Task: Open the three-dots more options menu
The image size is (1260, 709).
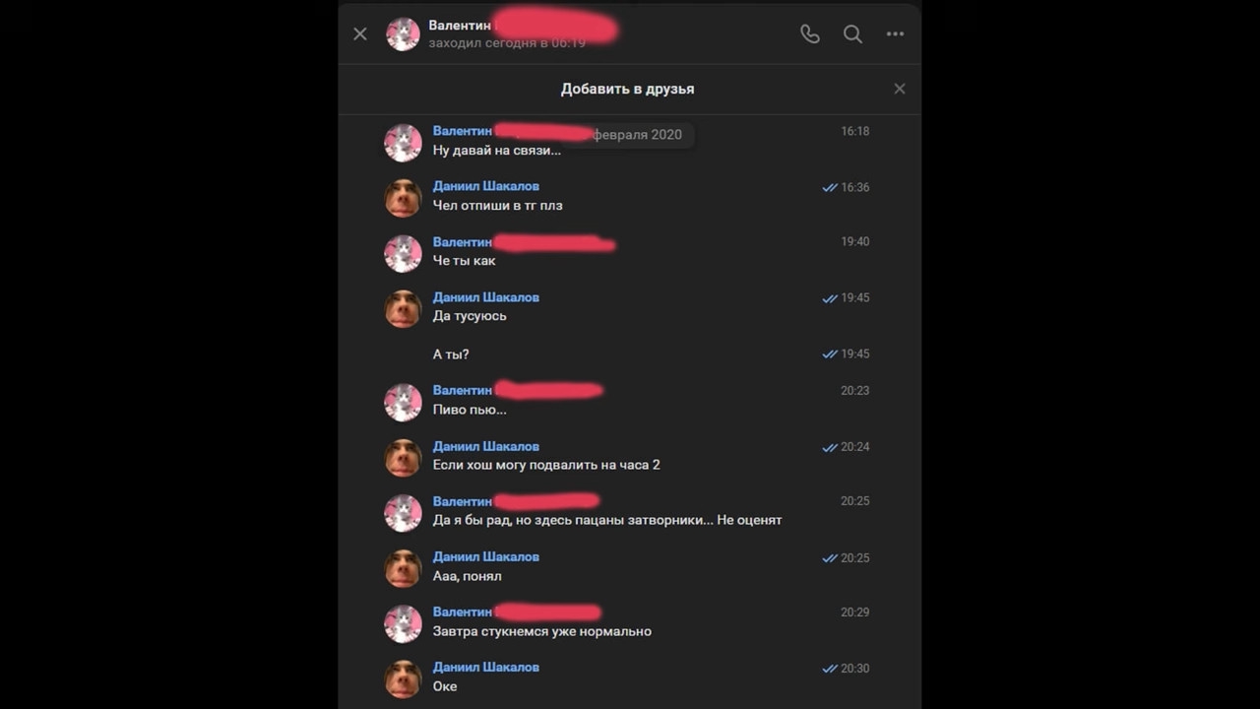Action: point(895,34)
